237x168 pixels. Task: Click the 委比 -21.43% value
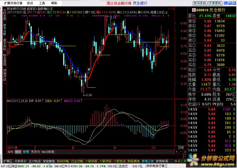tap(205, 16)
